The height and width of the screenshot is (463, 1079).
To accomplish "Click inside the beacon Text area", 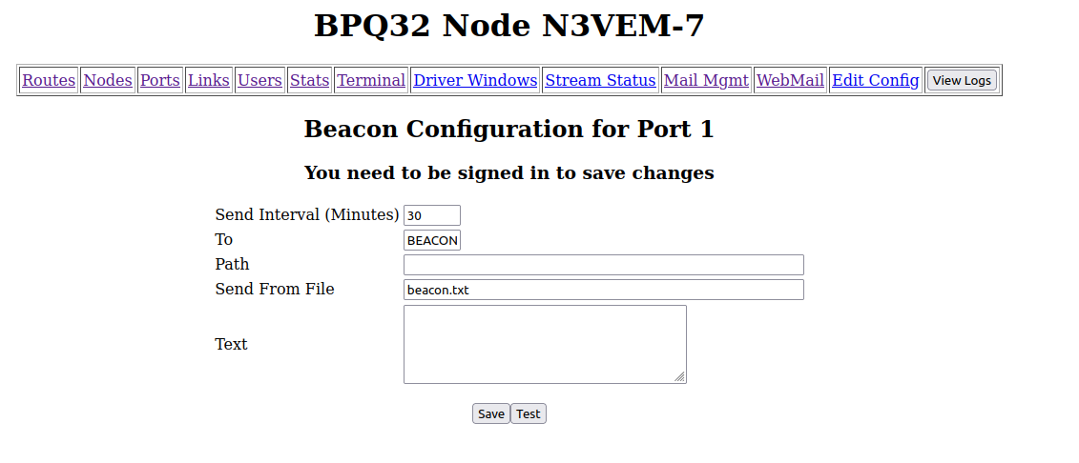I will pyautogui.click(x=545, y=344).
